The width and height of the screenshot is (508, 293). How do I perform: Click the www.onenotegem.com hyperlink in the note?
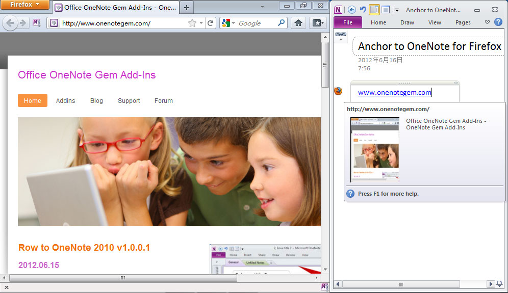pyautogui.click(x=395, y=92)
